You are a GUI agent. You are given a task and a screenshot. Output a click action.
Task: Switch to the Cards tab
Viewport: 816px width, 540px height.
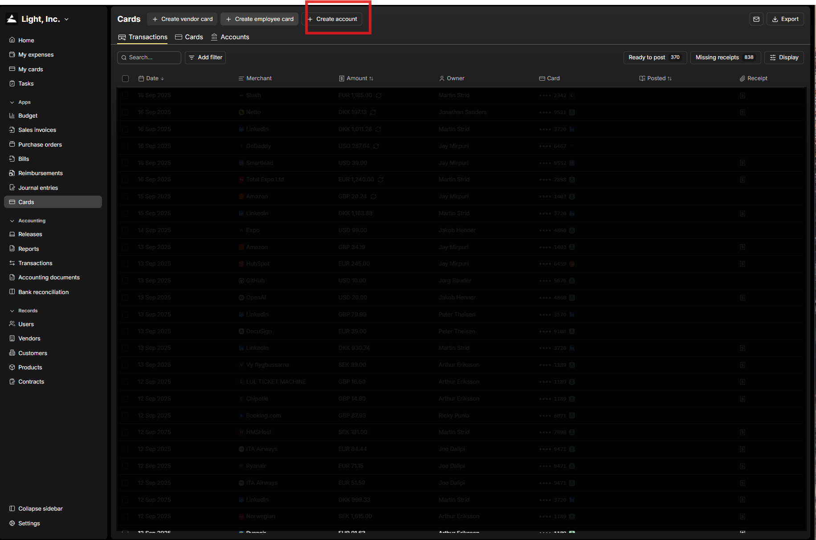click(189, 37)
